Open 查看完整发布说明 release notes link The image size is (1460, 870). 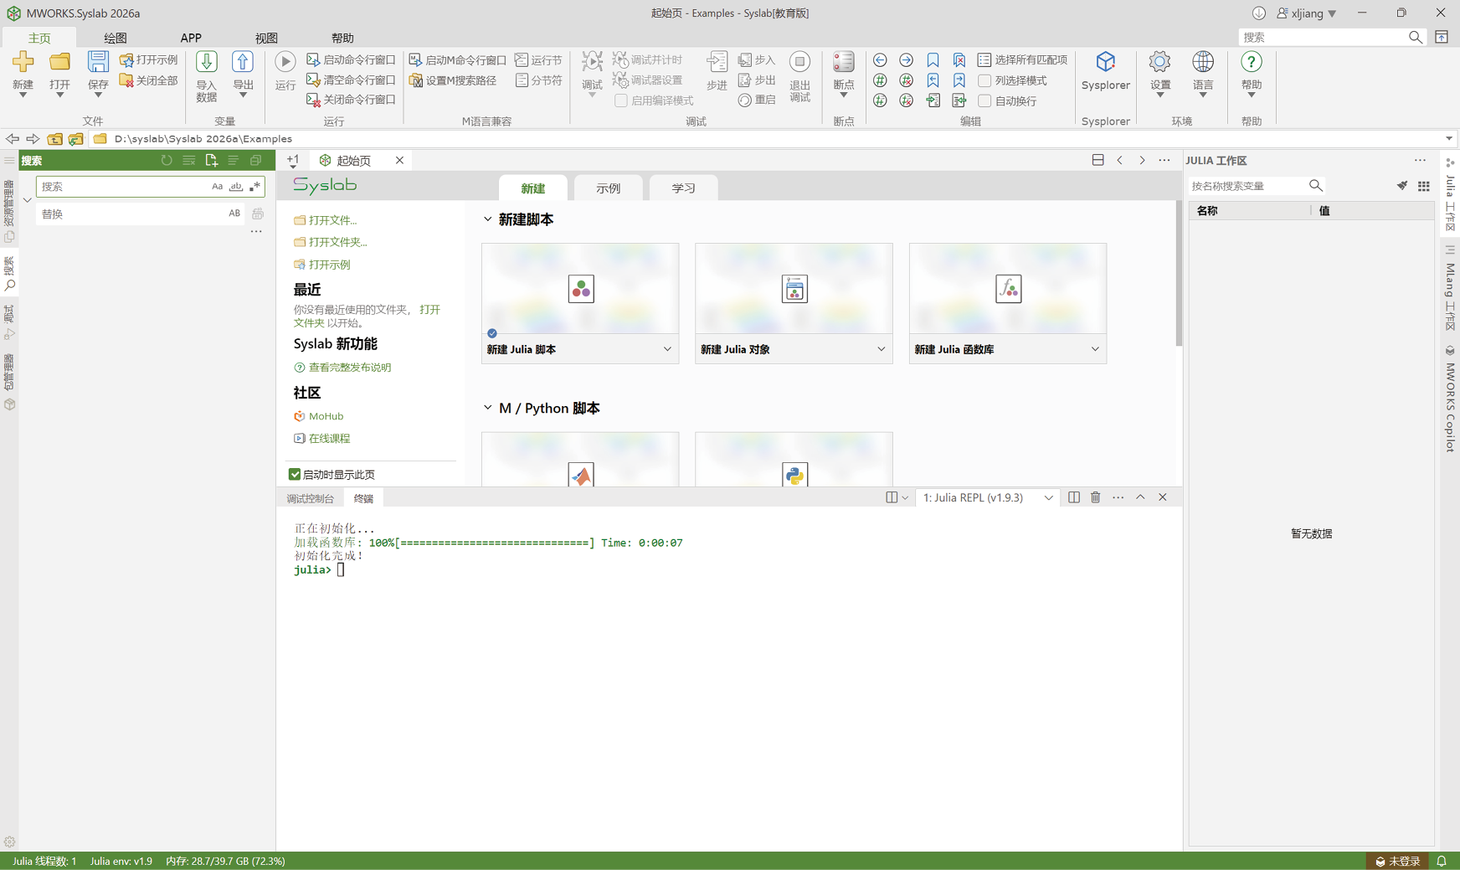(350, 368)
